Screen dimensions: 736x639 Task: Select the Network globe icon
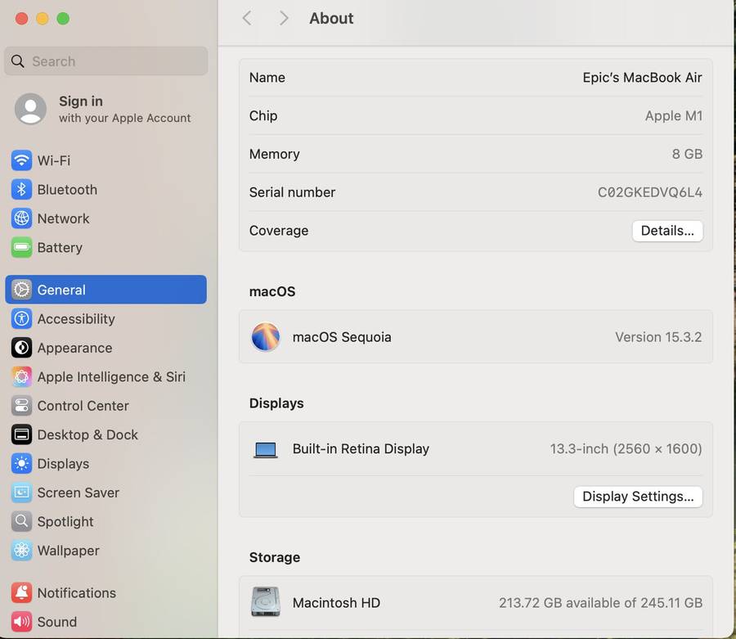(22, 218)
